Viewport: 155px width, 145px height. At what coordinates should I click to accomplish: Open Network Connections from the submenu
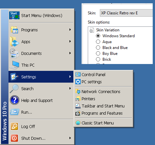click(x=103, y=91)
